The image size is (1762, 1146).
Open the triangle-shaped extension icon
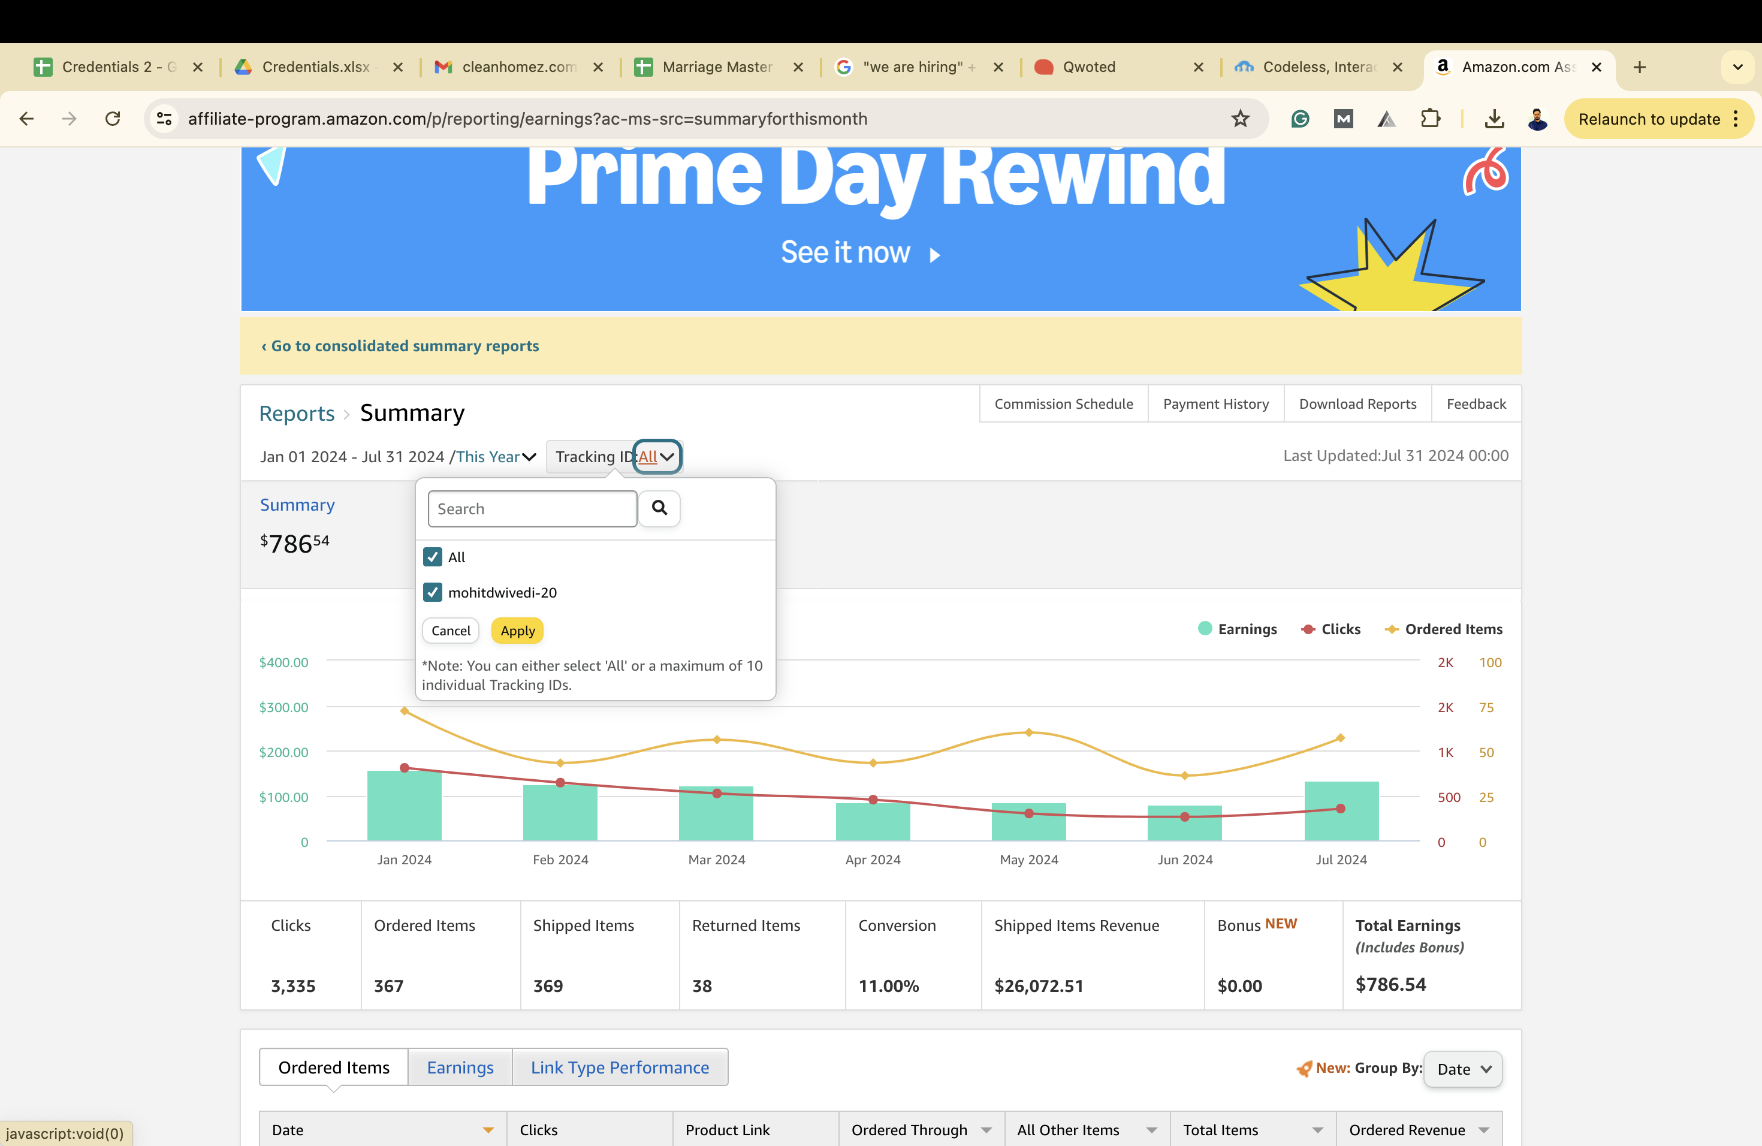click(x=1386, y=119)
